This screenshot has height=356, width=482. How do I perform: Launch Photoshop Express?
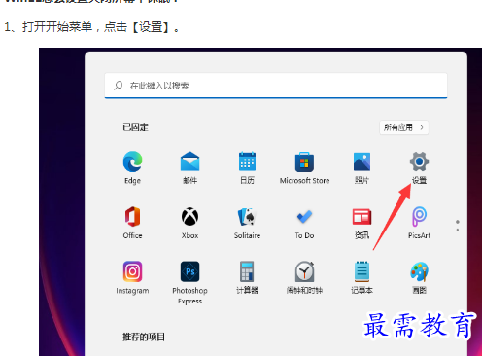coord(189,271)
